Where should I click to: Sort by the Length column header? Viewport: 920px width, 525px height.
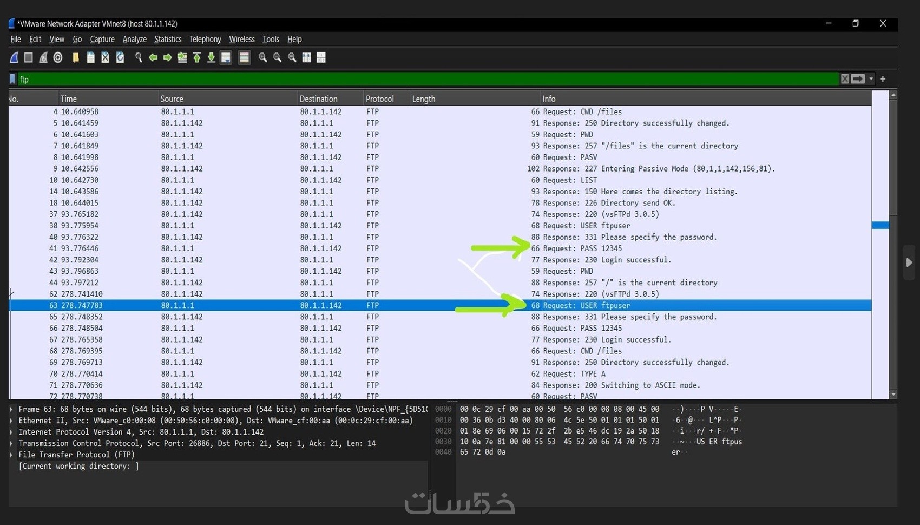[475, 99]
